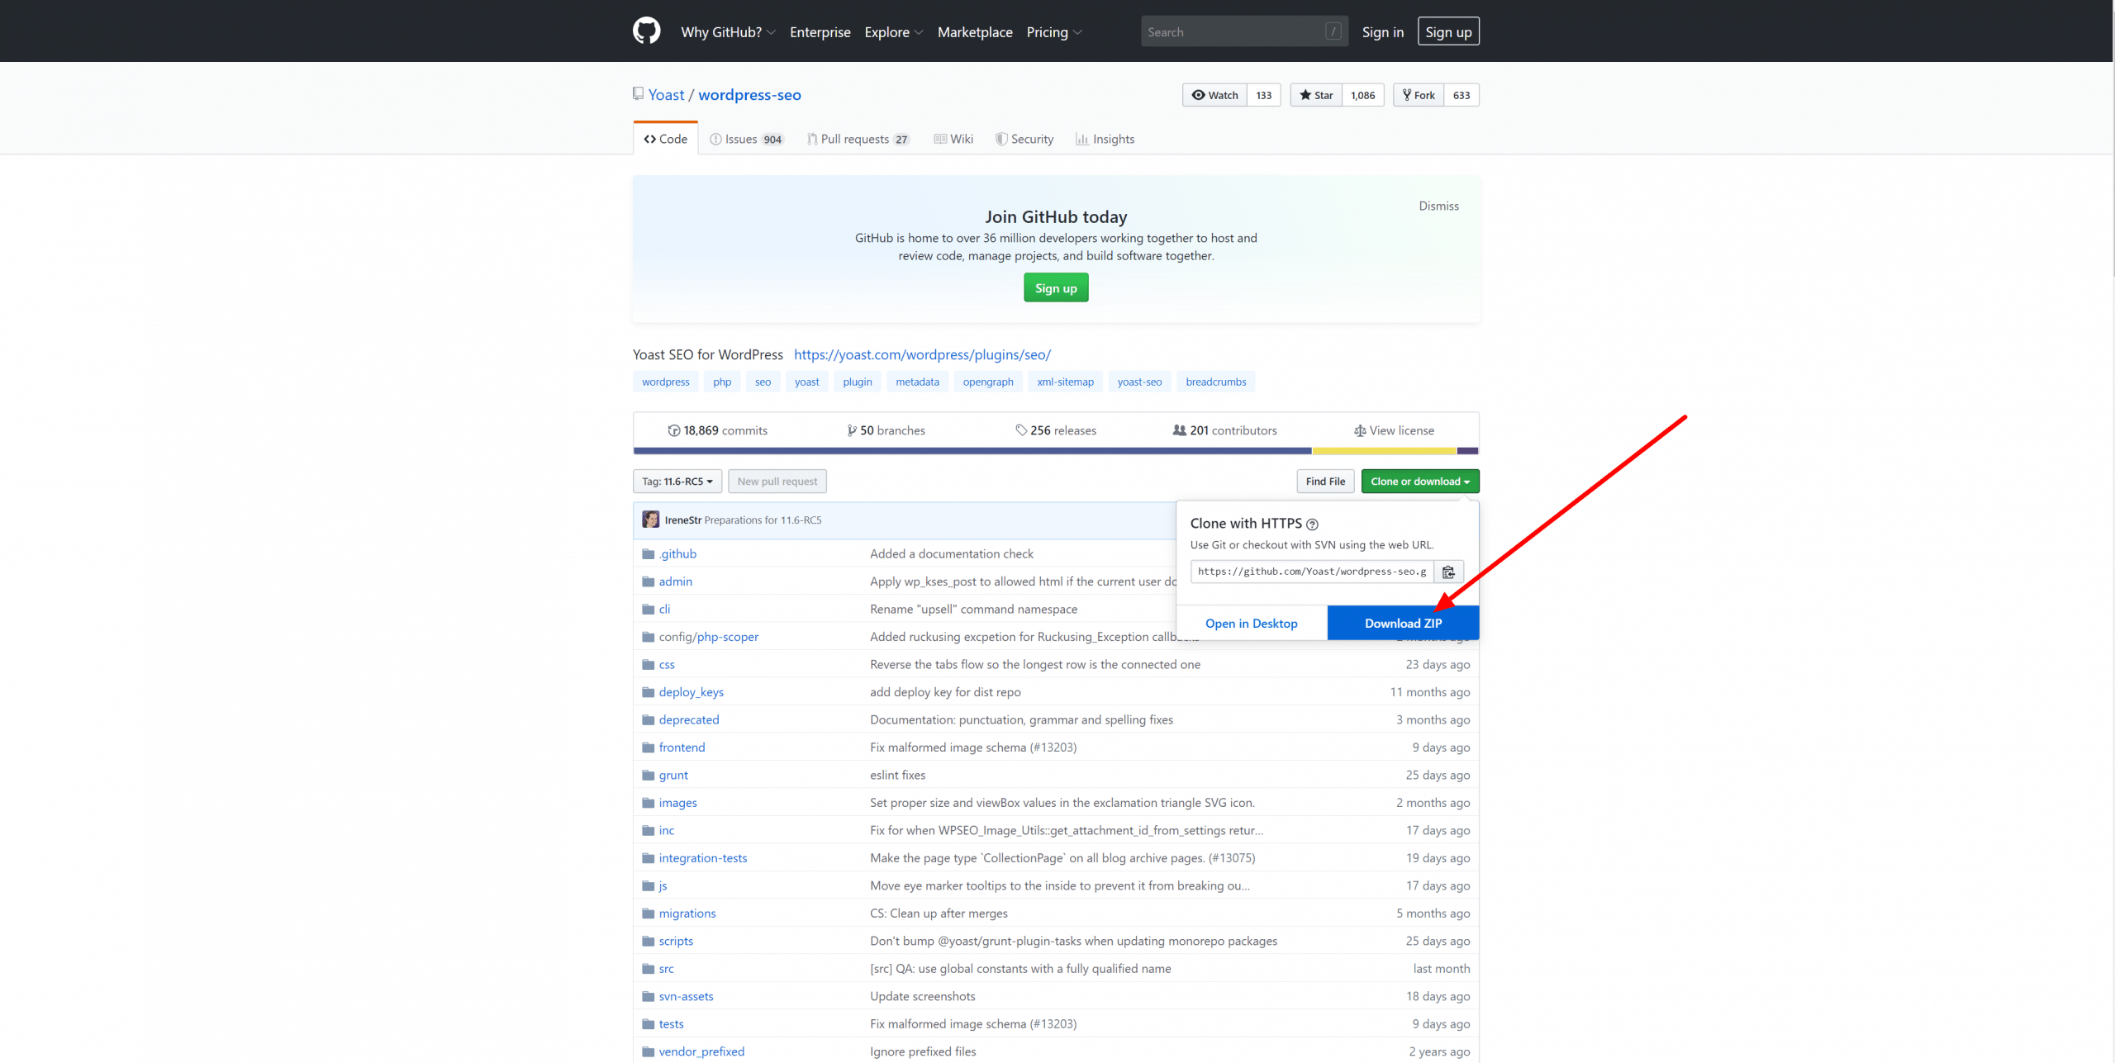Dismiss the Join GitHub today banner

point(1438,206)
